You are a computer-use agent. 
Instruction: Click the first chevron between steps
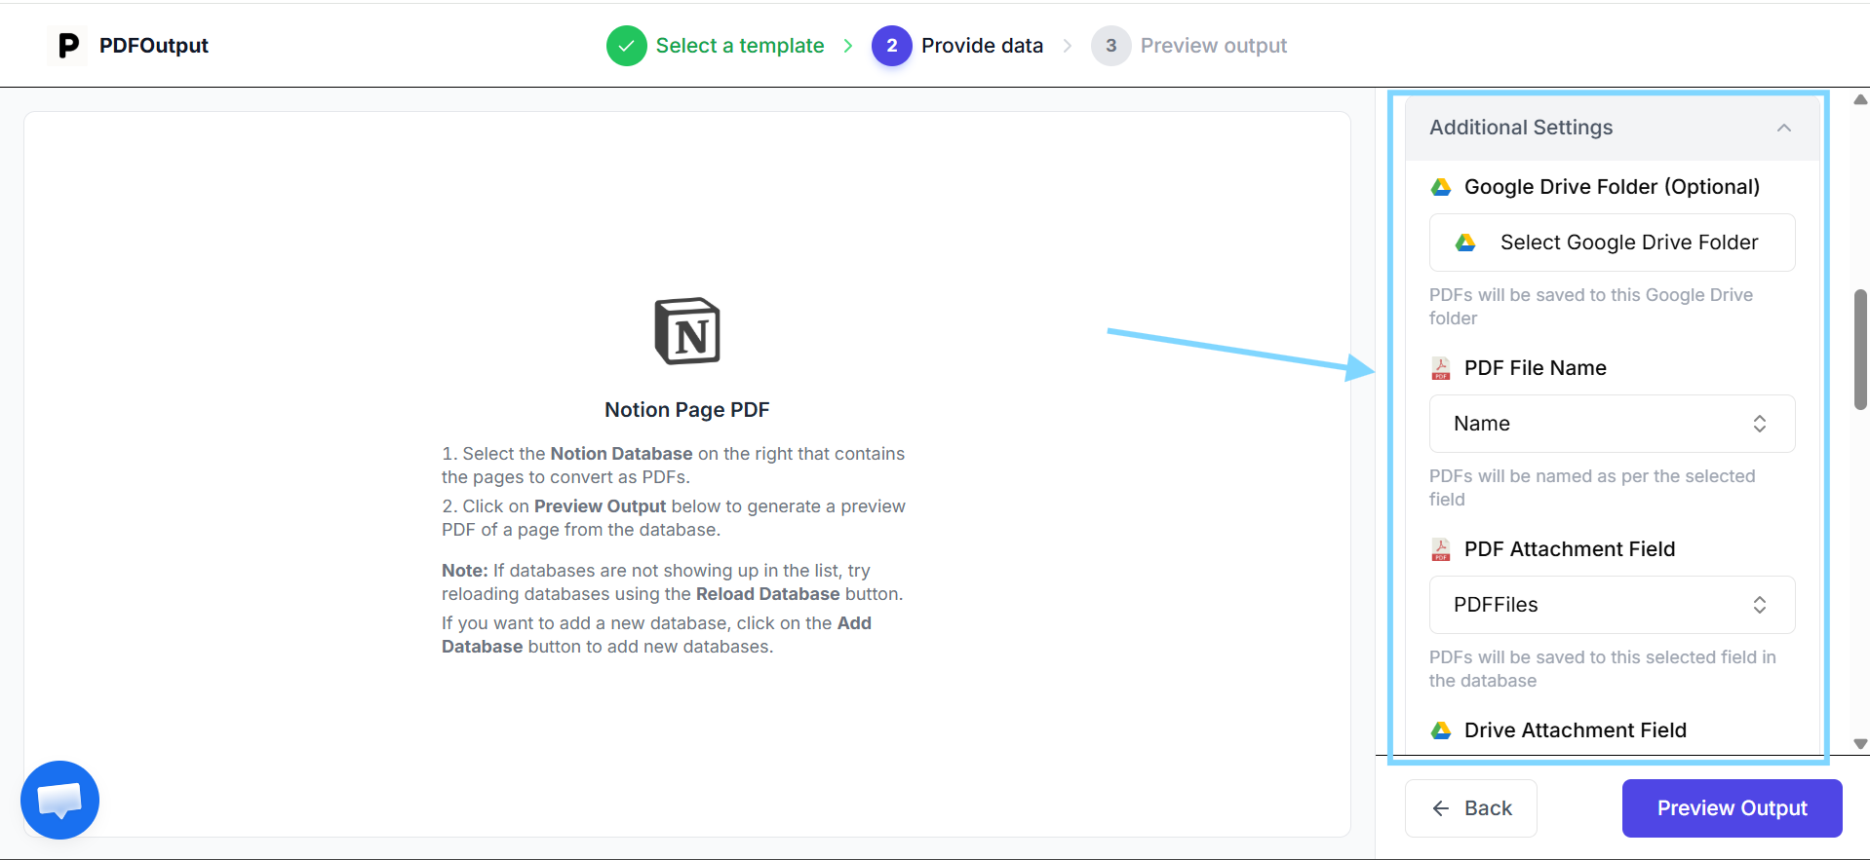(848, 46)
